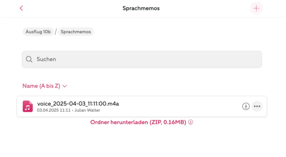This screenshot has height=157, width=286.
Task: Download the voice memo file via circle arrow icon
Action: tap(246, 106)
